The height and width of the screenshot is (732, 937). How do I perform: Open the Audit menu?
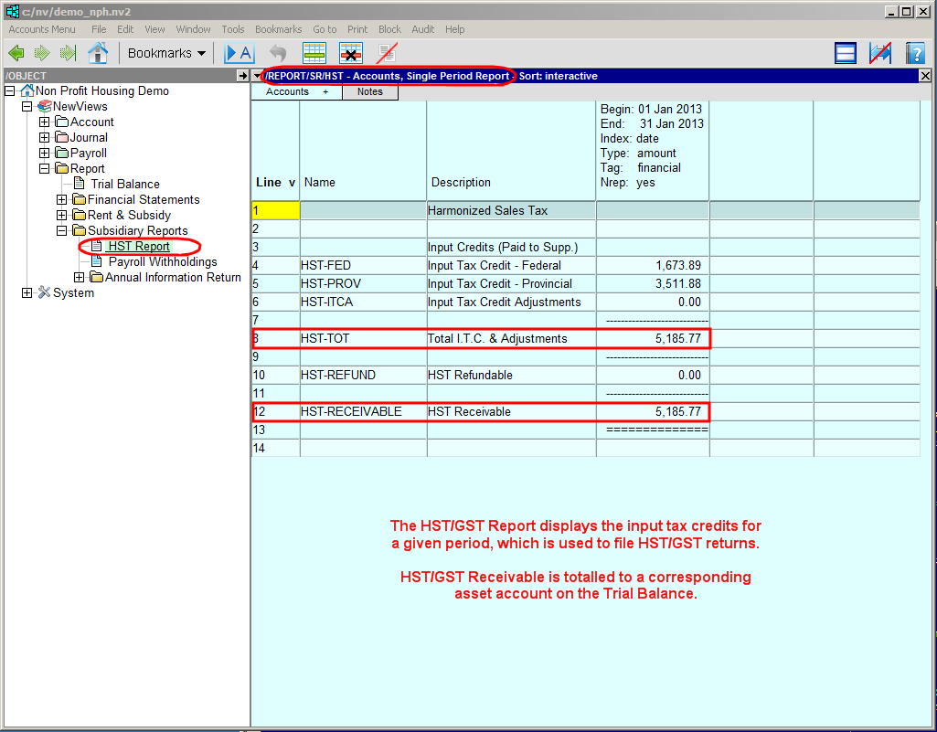click(x=422, y=29)
